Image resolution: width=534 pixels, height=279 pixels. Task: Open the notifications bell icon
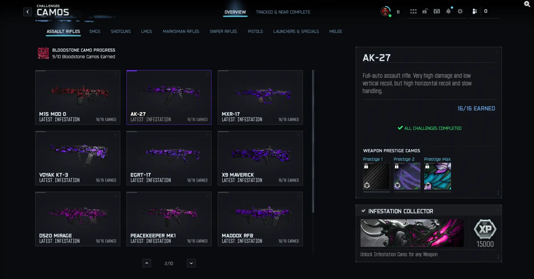tap(448, 11)
